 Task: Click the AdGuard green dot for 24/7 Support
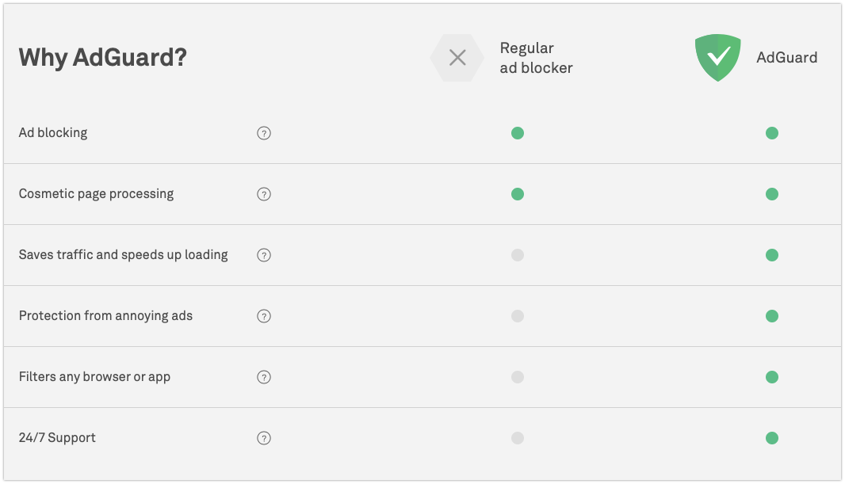point(772,438)
